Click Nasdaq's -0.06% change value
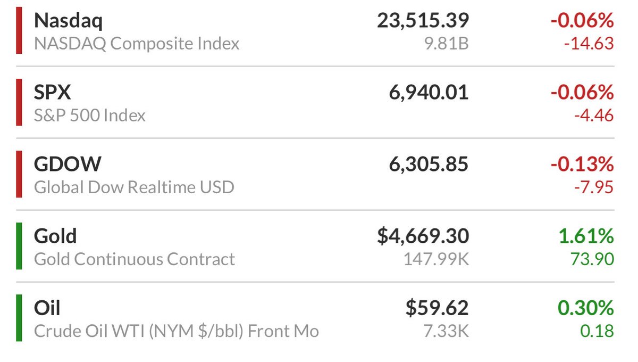This screenshot has width=638, height=362. coord(582,21)
